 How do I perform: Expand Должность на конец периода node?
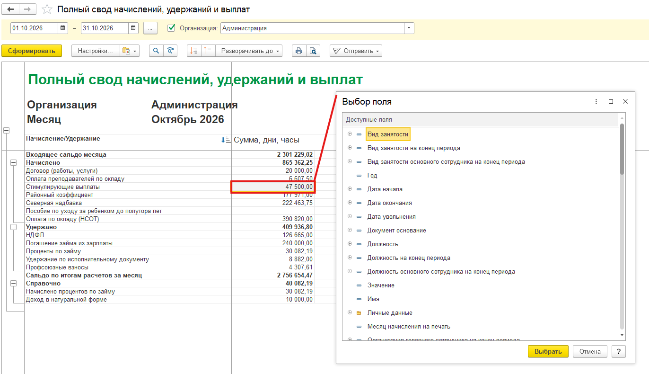[x=350, y=258]
